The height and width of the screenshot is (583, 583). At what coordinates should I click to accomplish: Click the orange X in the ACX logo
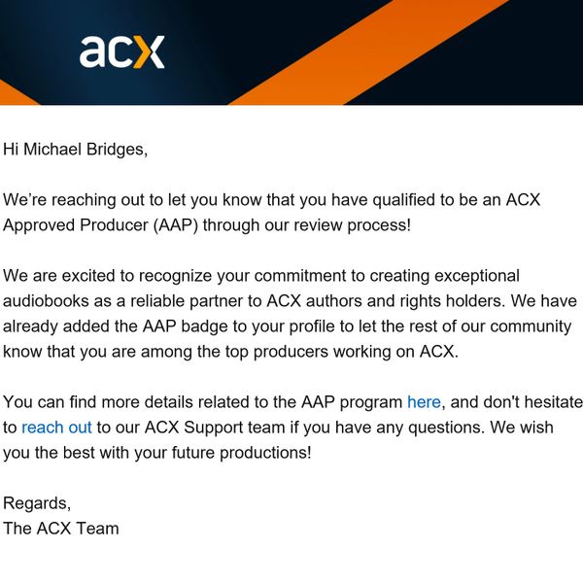150,52
